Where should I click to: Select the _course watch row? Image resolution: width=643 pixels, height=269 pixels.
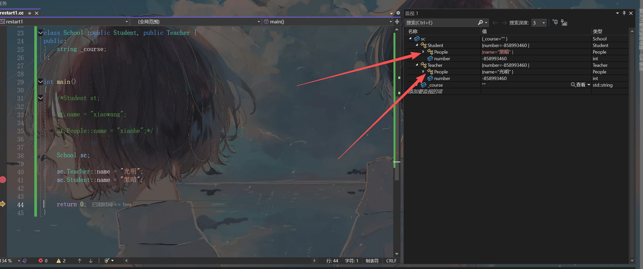(517, 85)
